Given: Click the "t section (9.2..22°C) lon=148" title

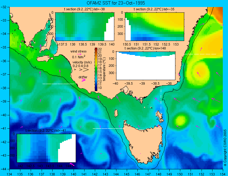Looking at the screenshot, I should click(145, 48).
